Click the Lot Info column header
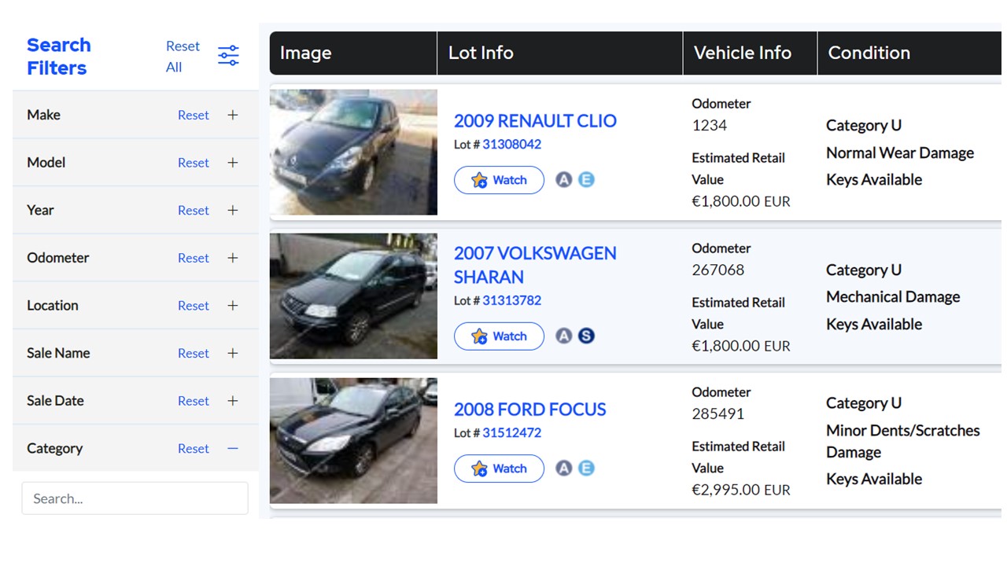The height and width of the screenshot is (566, 1007). pos(560,53)
